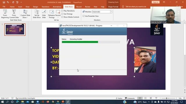
Task: Open the Windows Start menu
Action: (x=2, y=102)
